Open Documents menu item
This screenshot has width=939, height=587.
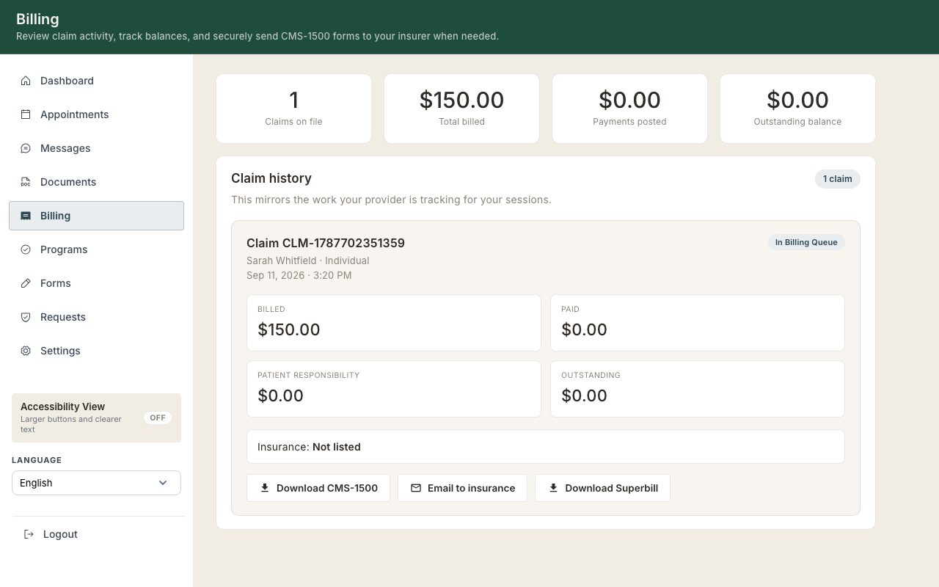[x=96, y=182]
